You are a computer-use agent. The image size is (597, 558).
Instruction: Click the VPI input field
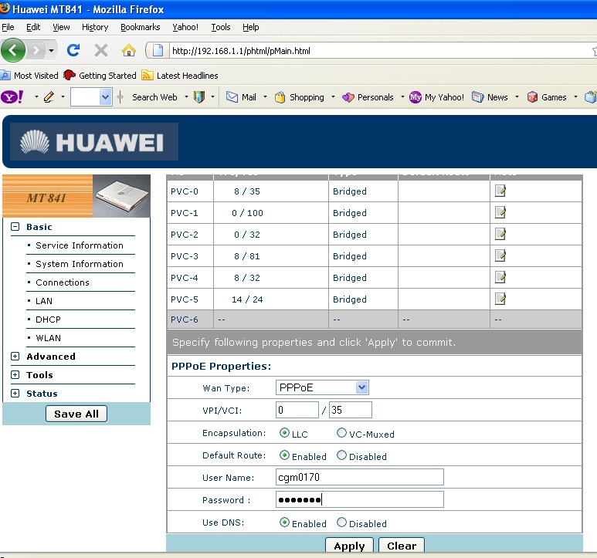pyautogui.click(x=297, y=410)
